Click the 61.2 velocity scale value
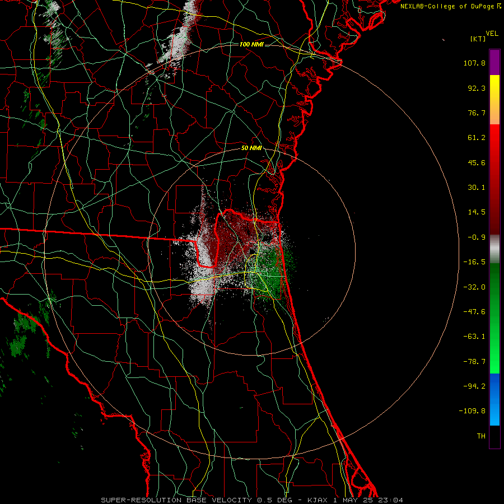Screen dimensions: 504x504 (477, 138)
